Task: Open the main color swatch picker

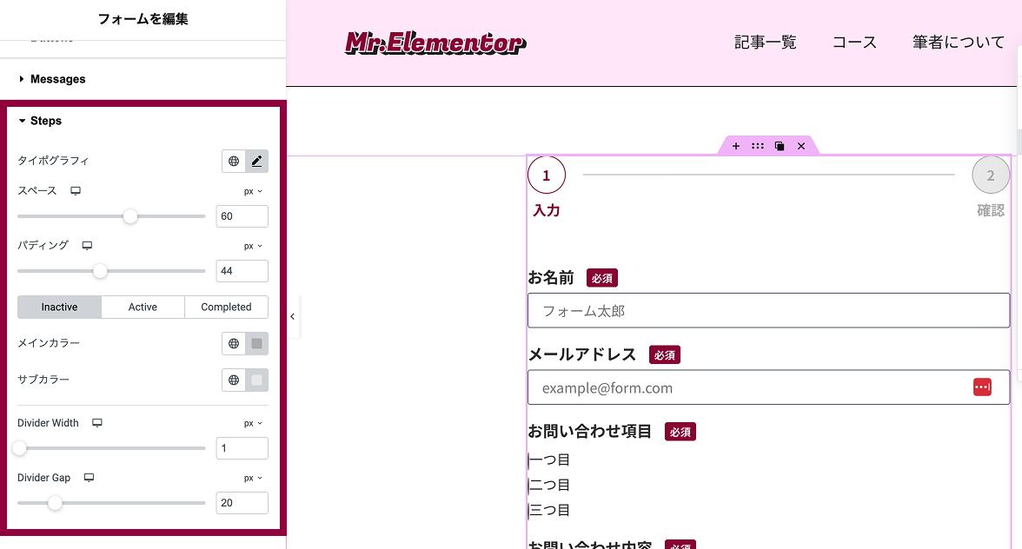Action: click(x=256, y=344)
